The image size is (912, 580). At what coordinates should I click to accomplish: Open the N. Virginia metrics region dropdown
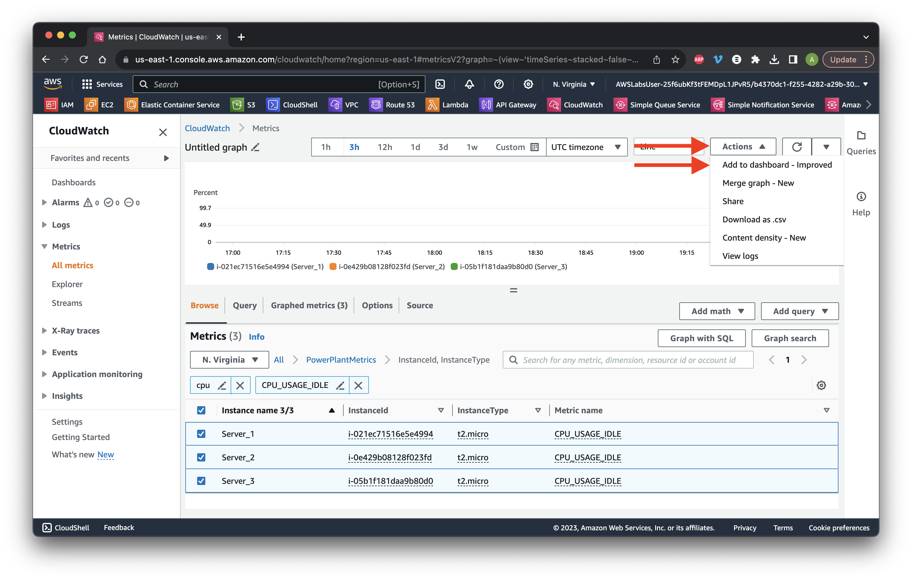coord(229,360)
